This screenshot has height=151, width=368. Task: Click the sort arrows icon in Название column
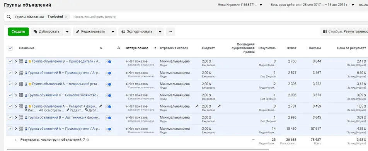point(101,48)
